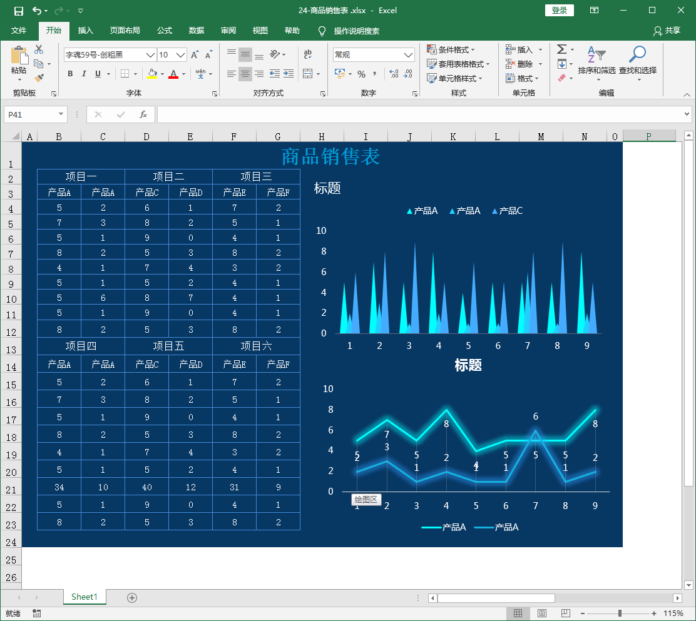Select the Sheet1 tab

(x=84, y=597)
